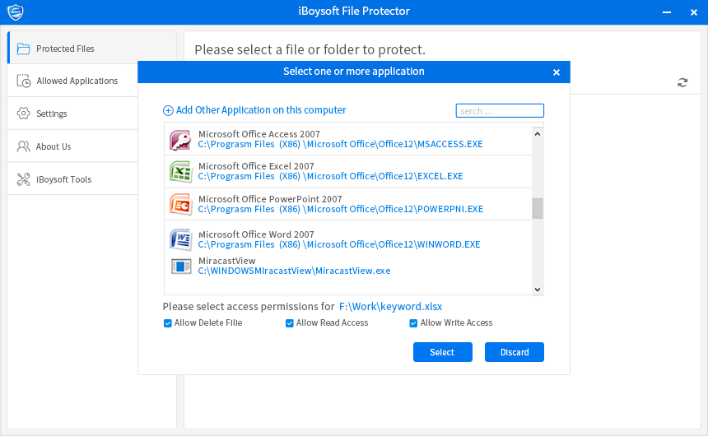Click the Microsoft Office Excel 2007 icon
The height and width of the screenshot is (436, 708).
pyautogui.click(x=180, y=171)
